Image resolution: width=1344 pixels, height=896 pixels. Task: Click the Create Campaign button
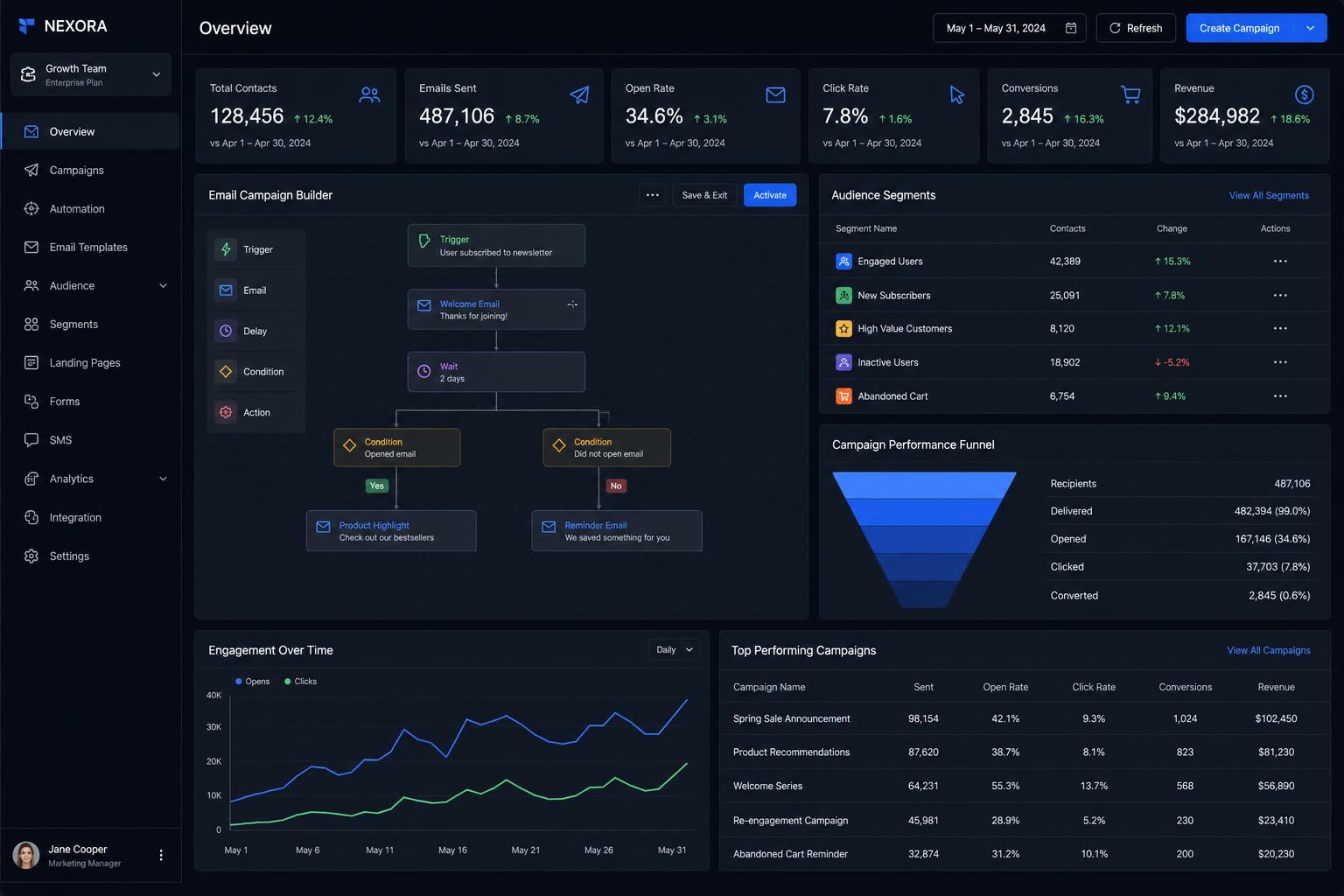pyautogui.click(x=1239, y=28)
